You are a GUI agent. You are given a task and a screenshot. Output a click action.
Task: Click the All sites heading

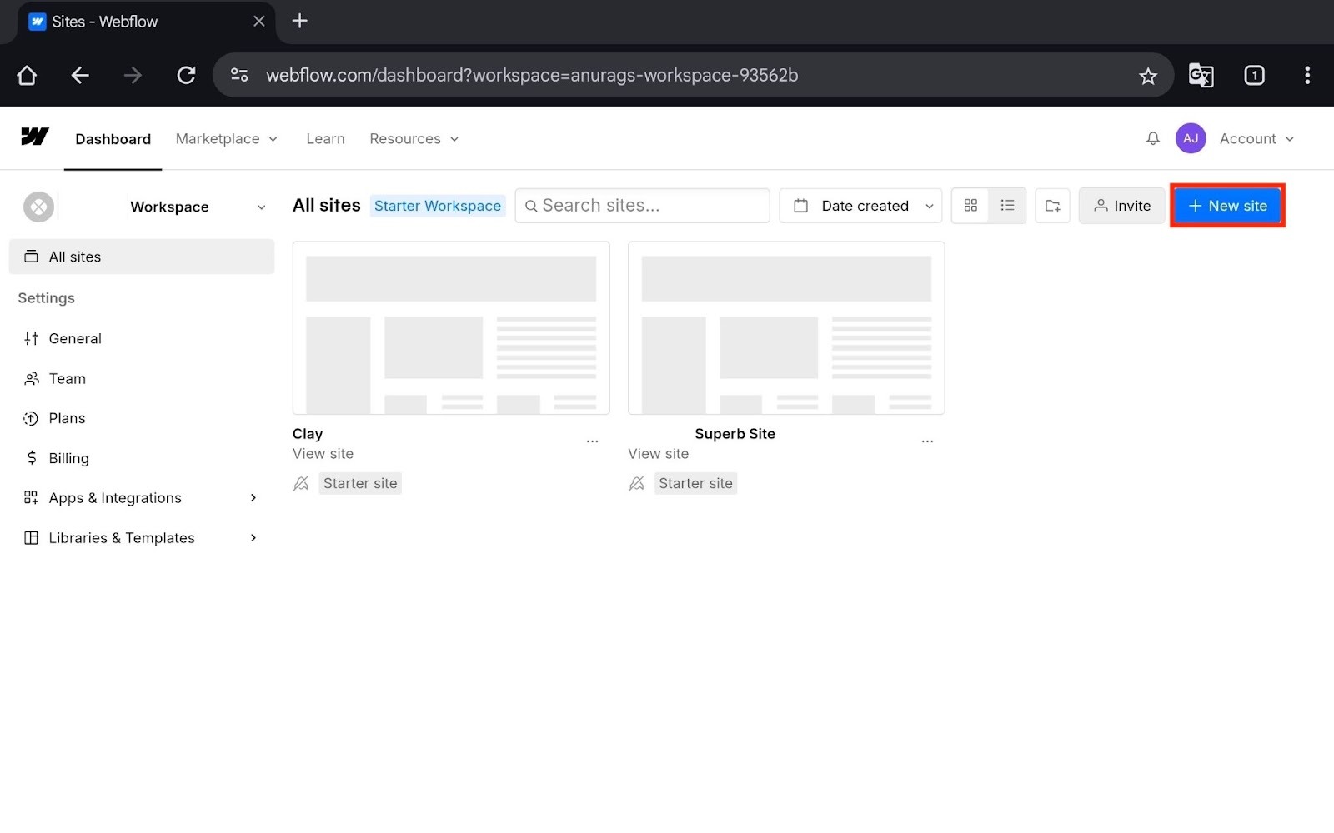click(x=326, y=205)
